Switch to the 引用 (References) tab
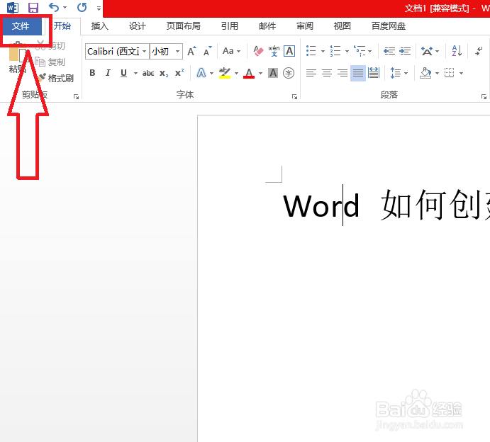490x442 pixels. [230, 26]
